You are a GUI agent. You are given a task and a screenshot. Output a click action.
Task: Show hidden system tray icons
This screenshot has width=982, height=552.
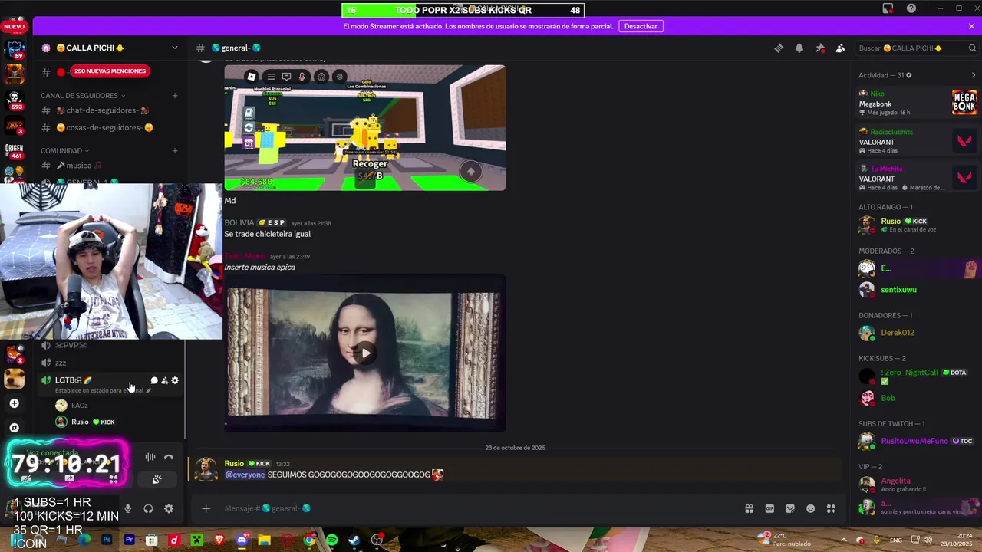coord(843,540)
